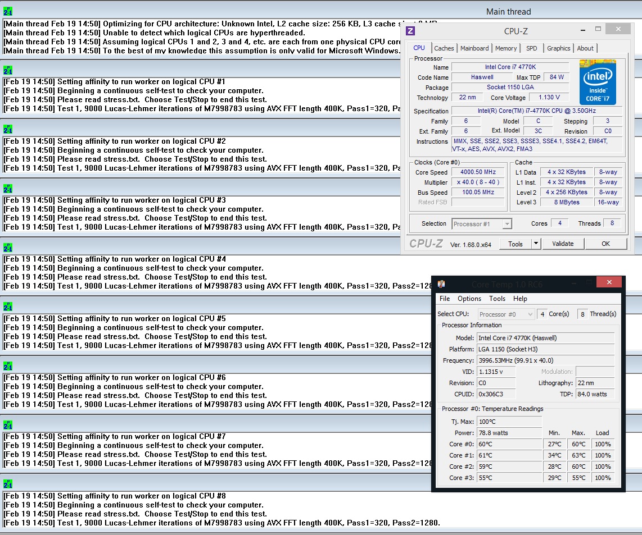Click the Core #0 temperature 60°C

(509, 444)
